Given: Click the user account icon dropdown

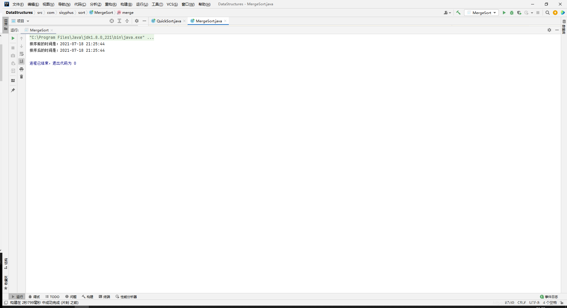Looking at the screenshot, I should 447,13.
